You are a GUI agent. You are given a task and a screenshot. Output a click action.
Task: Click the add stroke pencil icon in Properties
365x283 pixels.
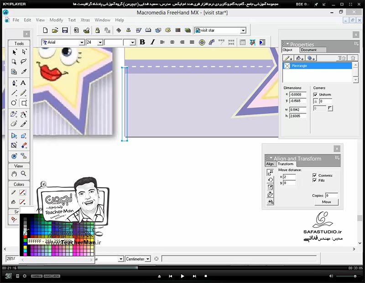(x=288, y=58)
